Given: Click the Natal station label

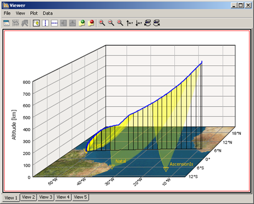Looking at the screenshot, I should [121, 161].
